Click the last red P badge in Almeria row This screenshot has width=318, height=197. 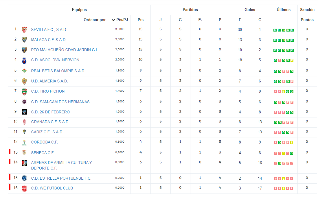pyautogui.click(x=292, y=82)
